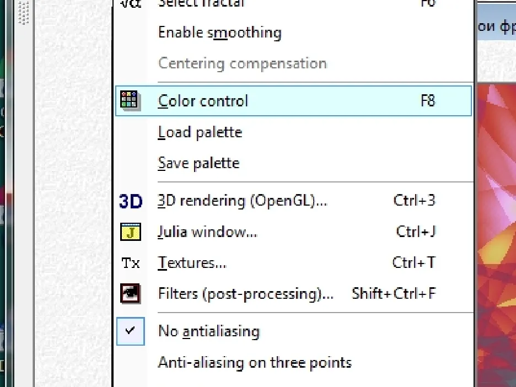Click the Select fractal formula icon
Viewport: 516px width, 387px height.
(130, 4)
